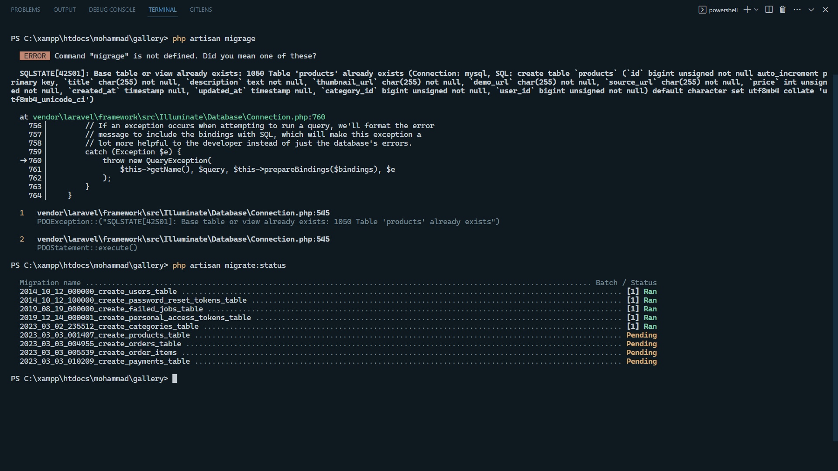838x471 pixels.
Task: Click the PDOException 'already exists' message line
Action: pos(268,222)
